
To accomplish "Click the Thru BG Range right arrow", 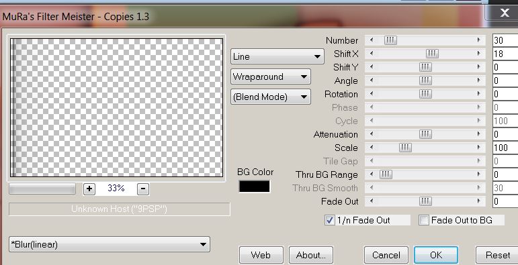I will [x=478, y=174].
